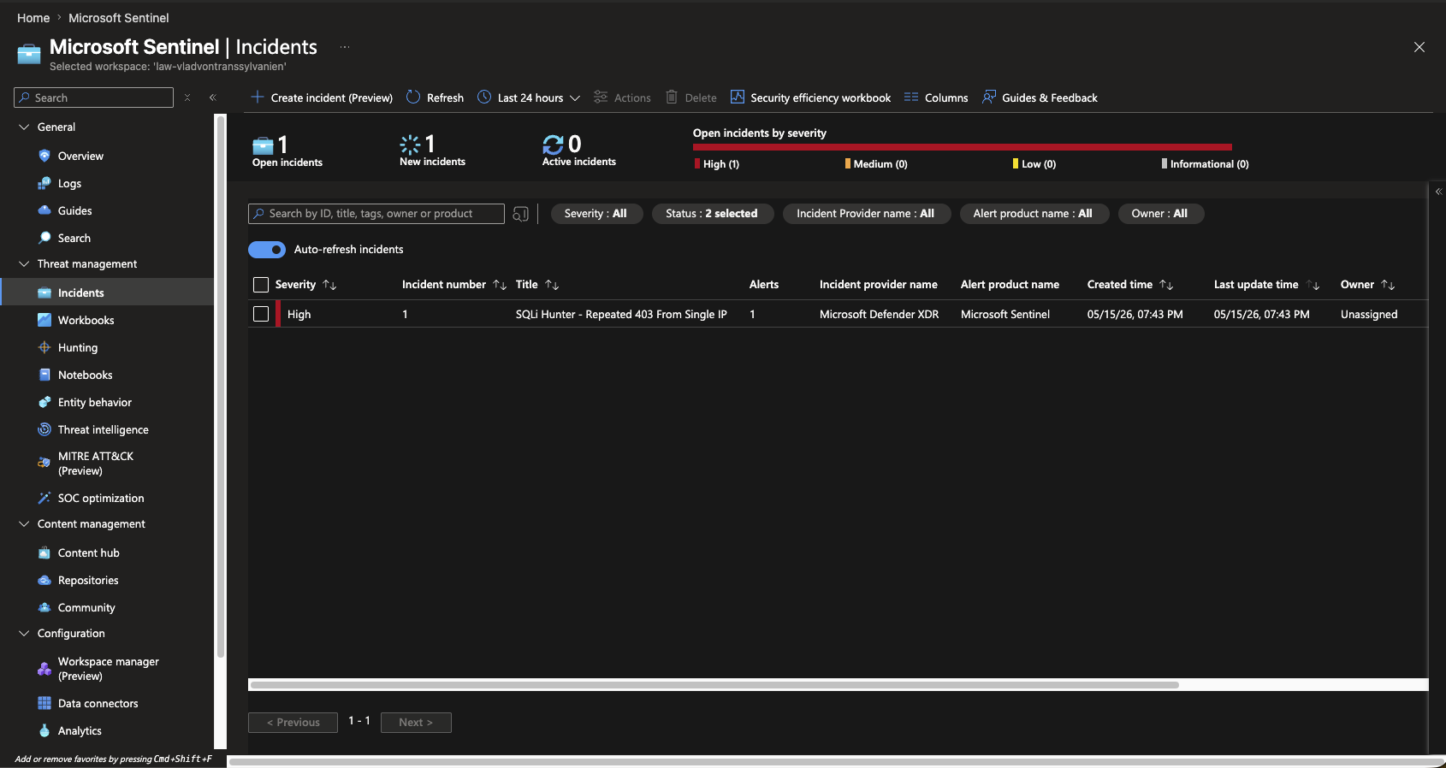Click the High severity red legend swatch
The image size is (1446, 768).
click(x=697, y=163)
